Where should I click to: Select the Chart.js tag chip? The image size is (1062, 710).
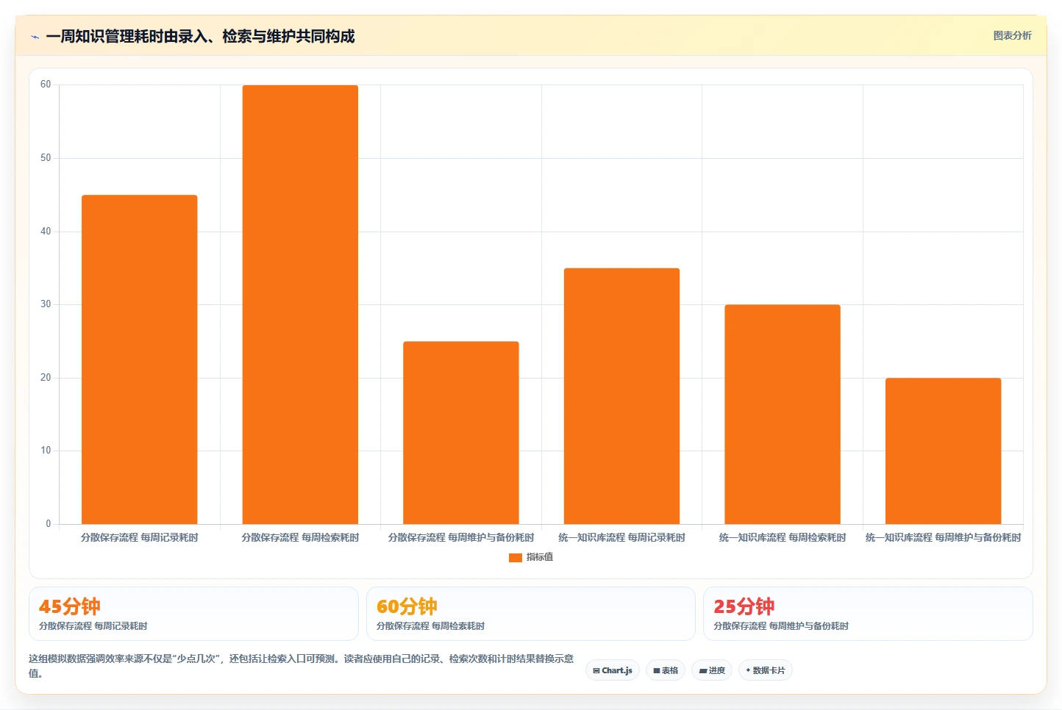point(613,670)
